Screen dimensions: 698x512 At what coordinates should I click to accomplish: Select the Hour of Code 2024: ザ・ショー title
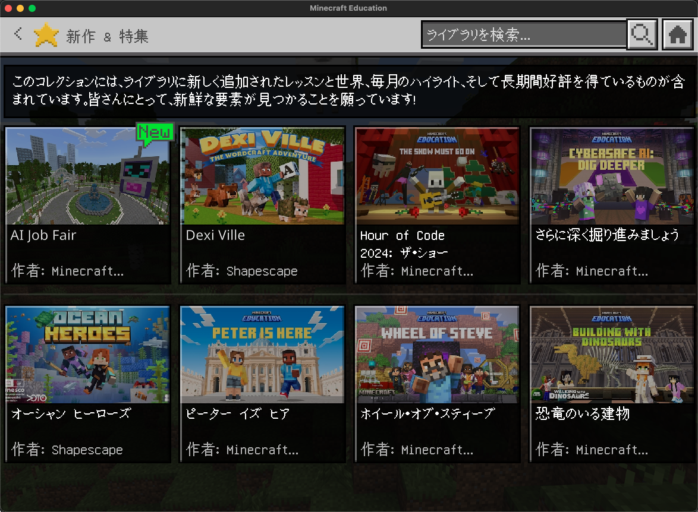point(404,244)
